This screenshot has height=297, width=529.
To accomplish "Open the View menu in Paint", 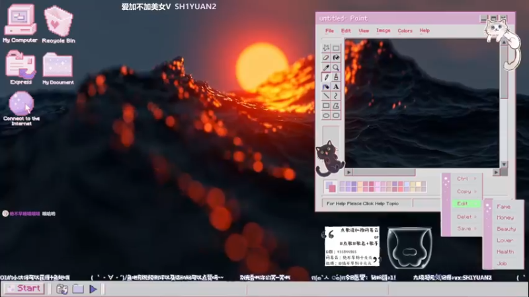I will coord(364,30).
